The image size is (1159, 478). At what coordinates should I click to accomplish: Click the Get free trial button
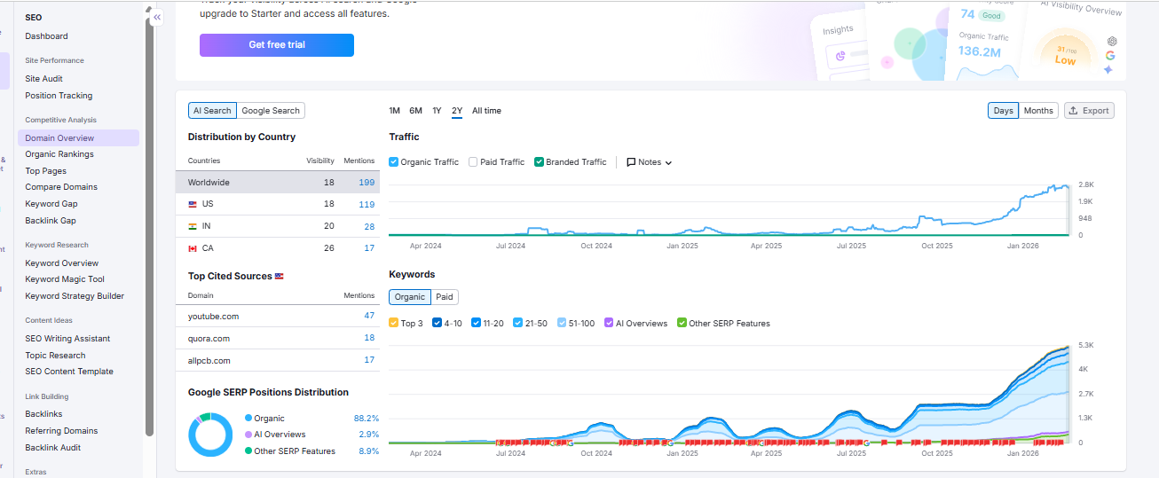pos(277,45)
